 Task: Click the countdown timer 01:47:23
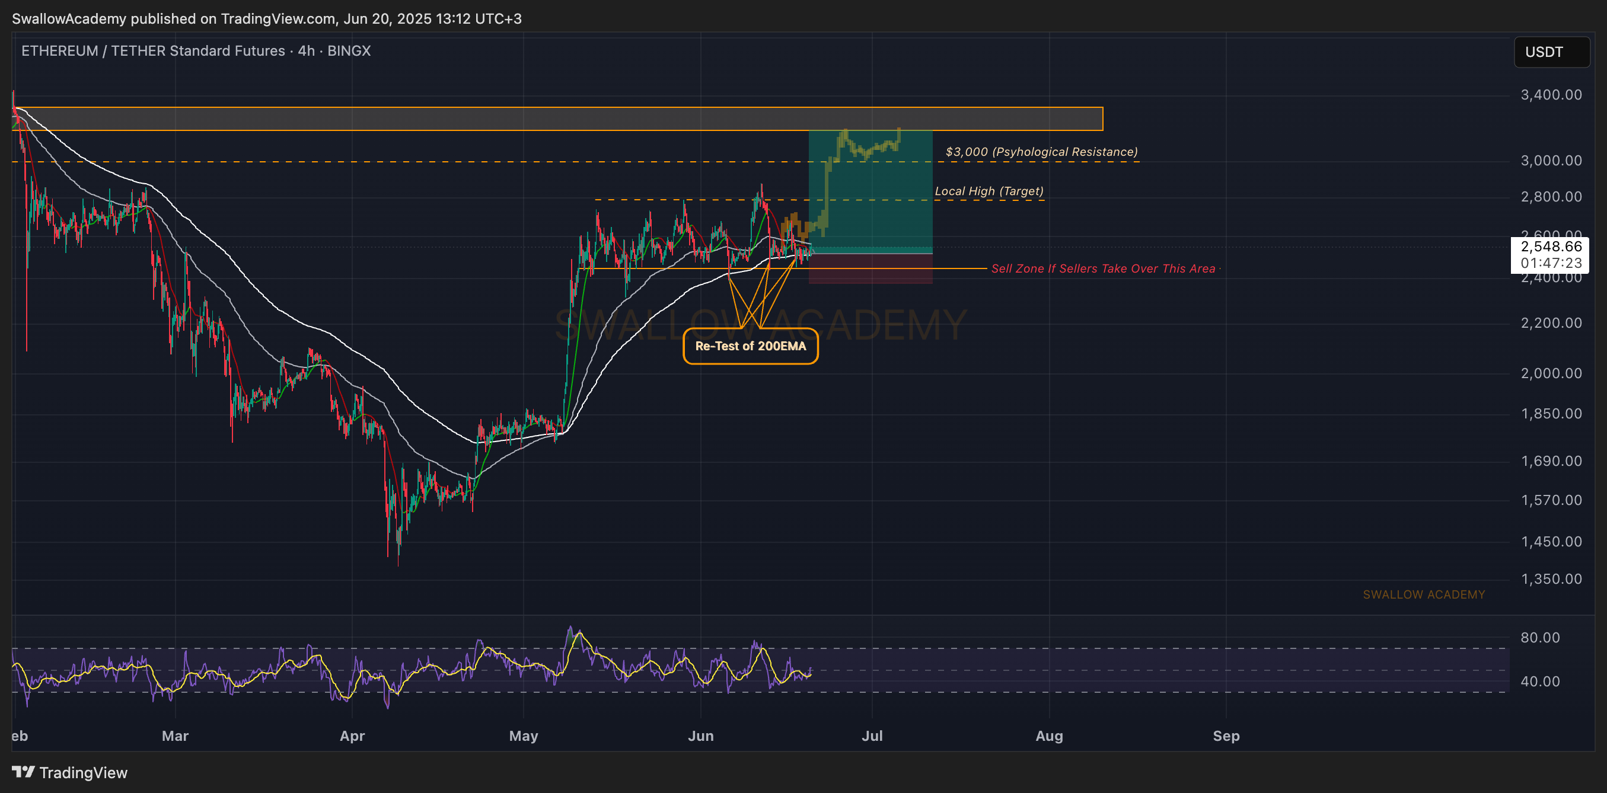click(1551, 263)
